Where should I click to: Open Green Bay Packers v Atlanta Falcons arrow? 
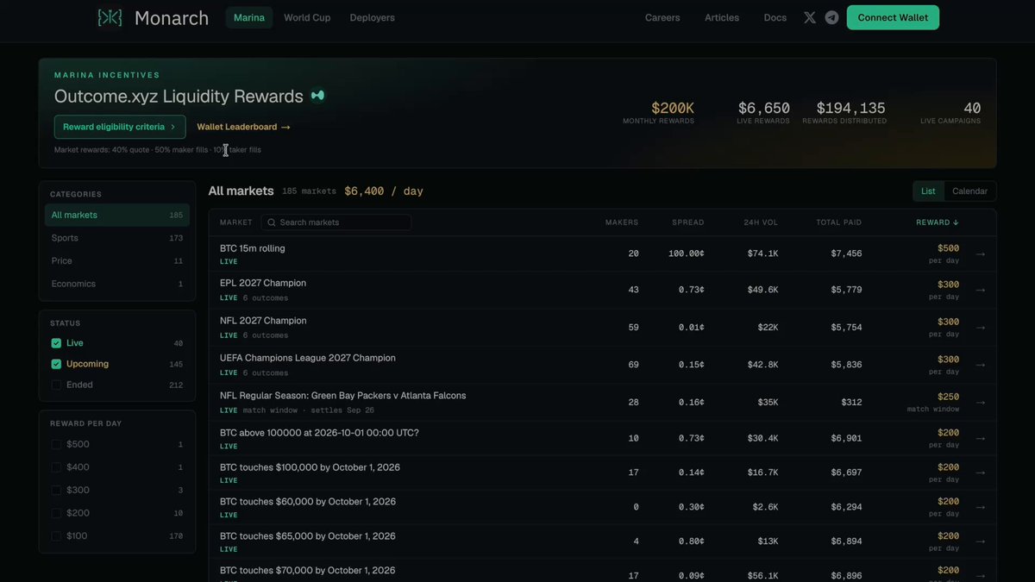click(x=980, y=402)
